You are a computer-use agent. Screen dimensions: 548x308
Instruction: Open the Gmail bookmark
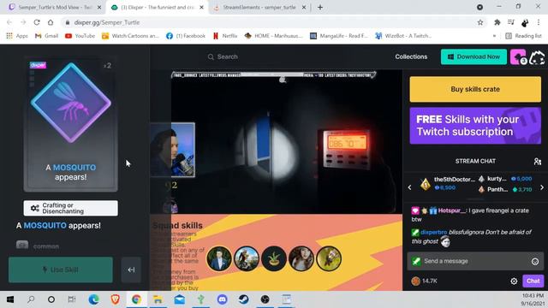pos(46,36)
